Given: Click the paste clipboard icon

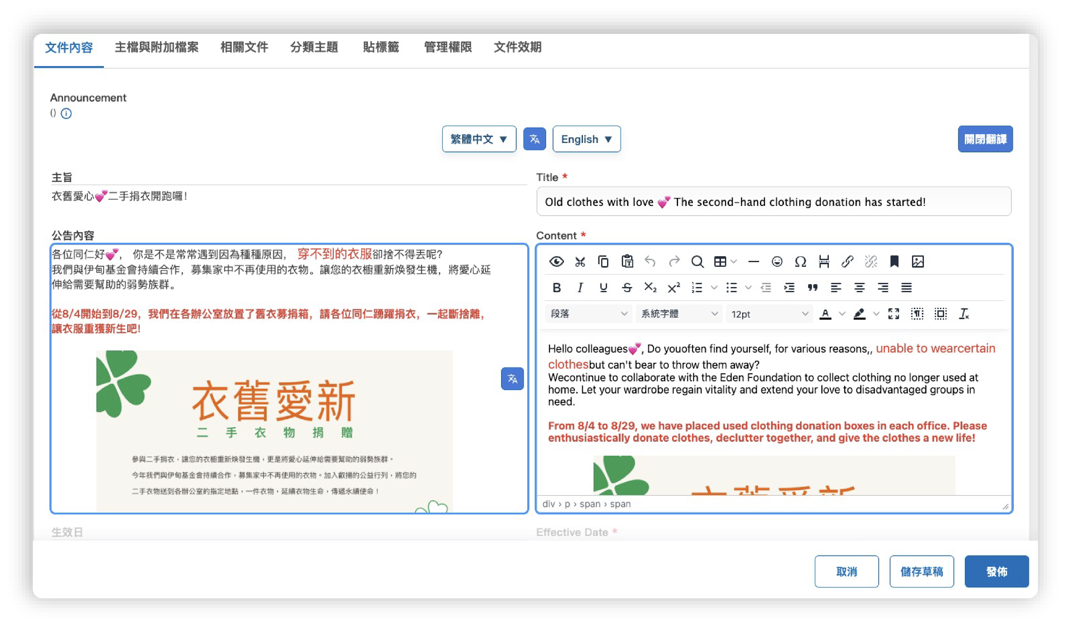Looking at the screenshot, I should click(627, 262).
